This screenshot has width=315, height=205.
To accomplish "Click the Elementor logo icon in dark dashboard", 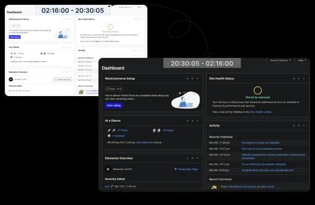I will pyautogui.click(x=108, y=169).
